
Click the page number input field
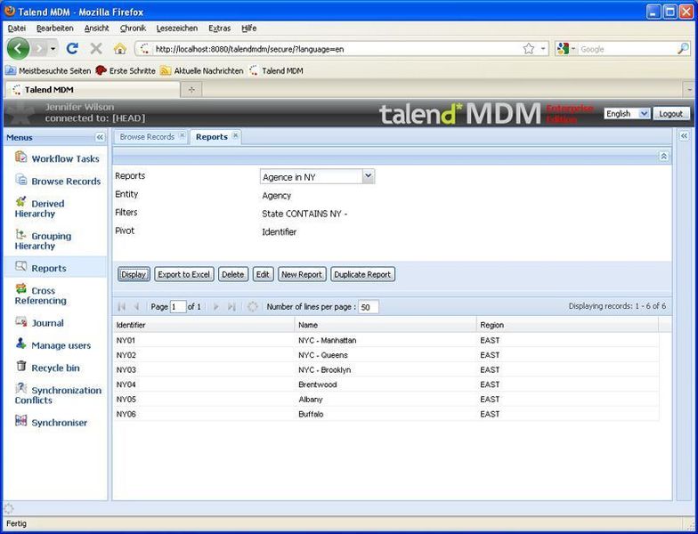(178, 306)
